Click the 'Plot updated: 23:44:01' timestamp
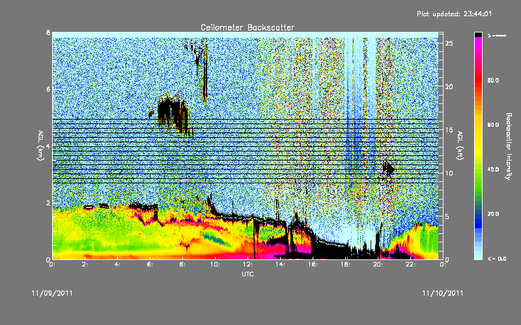This screenshot has height=325, width=521. [454, 14]
